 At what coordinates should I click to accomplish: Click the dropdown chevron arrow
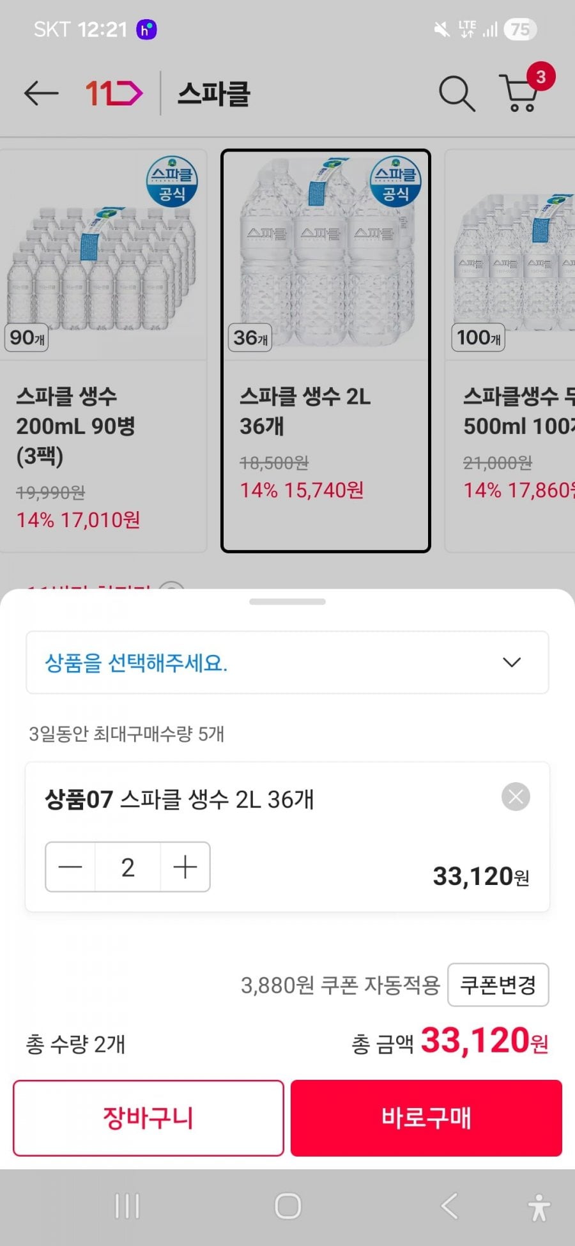(512, 663)
